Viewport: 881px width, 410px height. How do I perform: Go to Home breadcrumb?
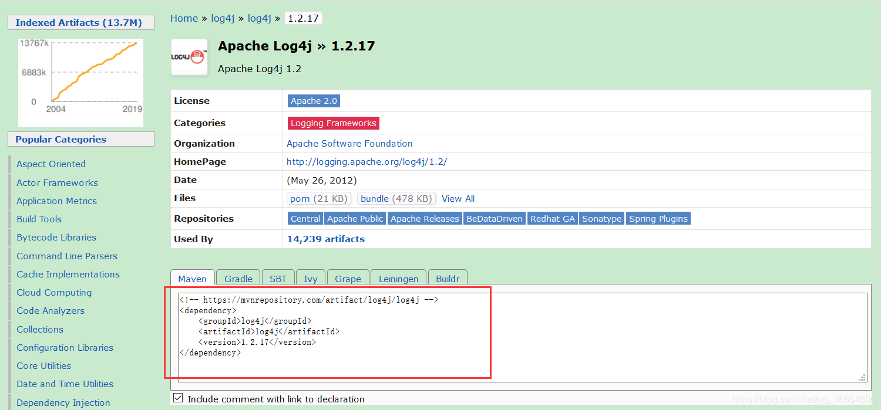(184, 18)
